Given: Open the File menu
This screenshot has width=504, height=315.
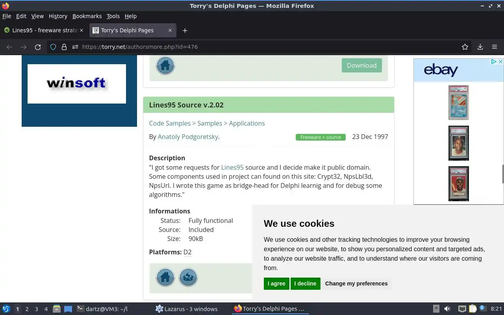Looking at the screenshot, I should 7,16.
